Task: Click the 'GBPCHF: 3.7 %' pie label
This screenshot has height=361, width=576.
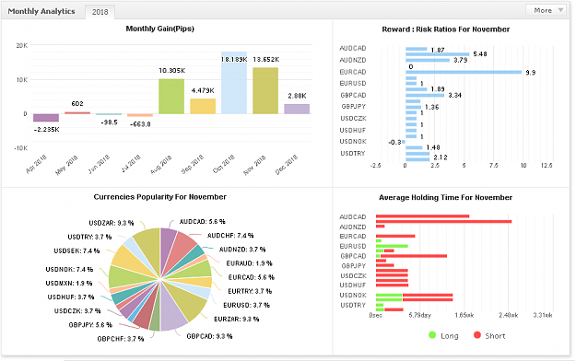Action: [x=121, y=339]
